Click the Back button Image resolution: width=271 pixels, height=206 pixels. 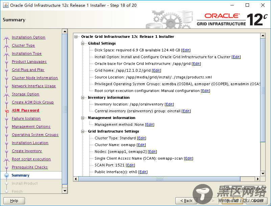pos(186,201)
